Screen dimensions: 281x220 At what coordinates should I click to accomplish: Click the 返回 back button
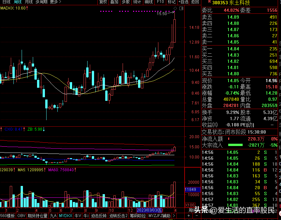195,2
